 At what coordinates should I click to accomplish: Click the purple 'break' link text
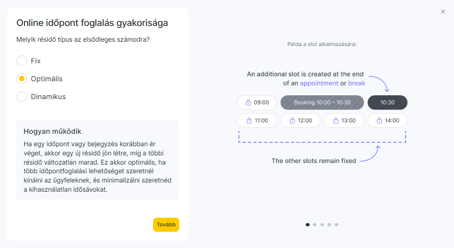pyautogui.click(x=357, y=83)
